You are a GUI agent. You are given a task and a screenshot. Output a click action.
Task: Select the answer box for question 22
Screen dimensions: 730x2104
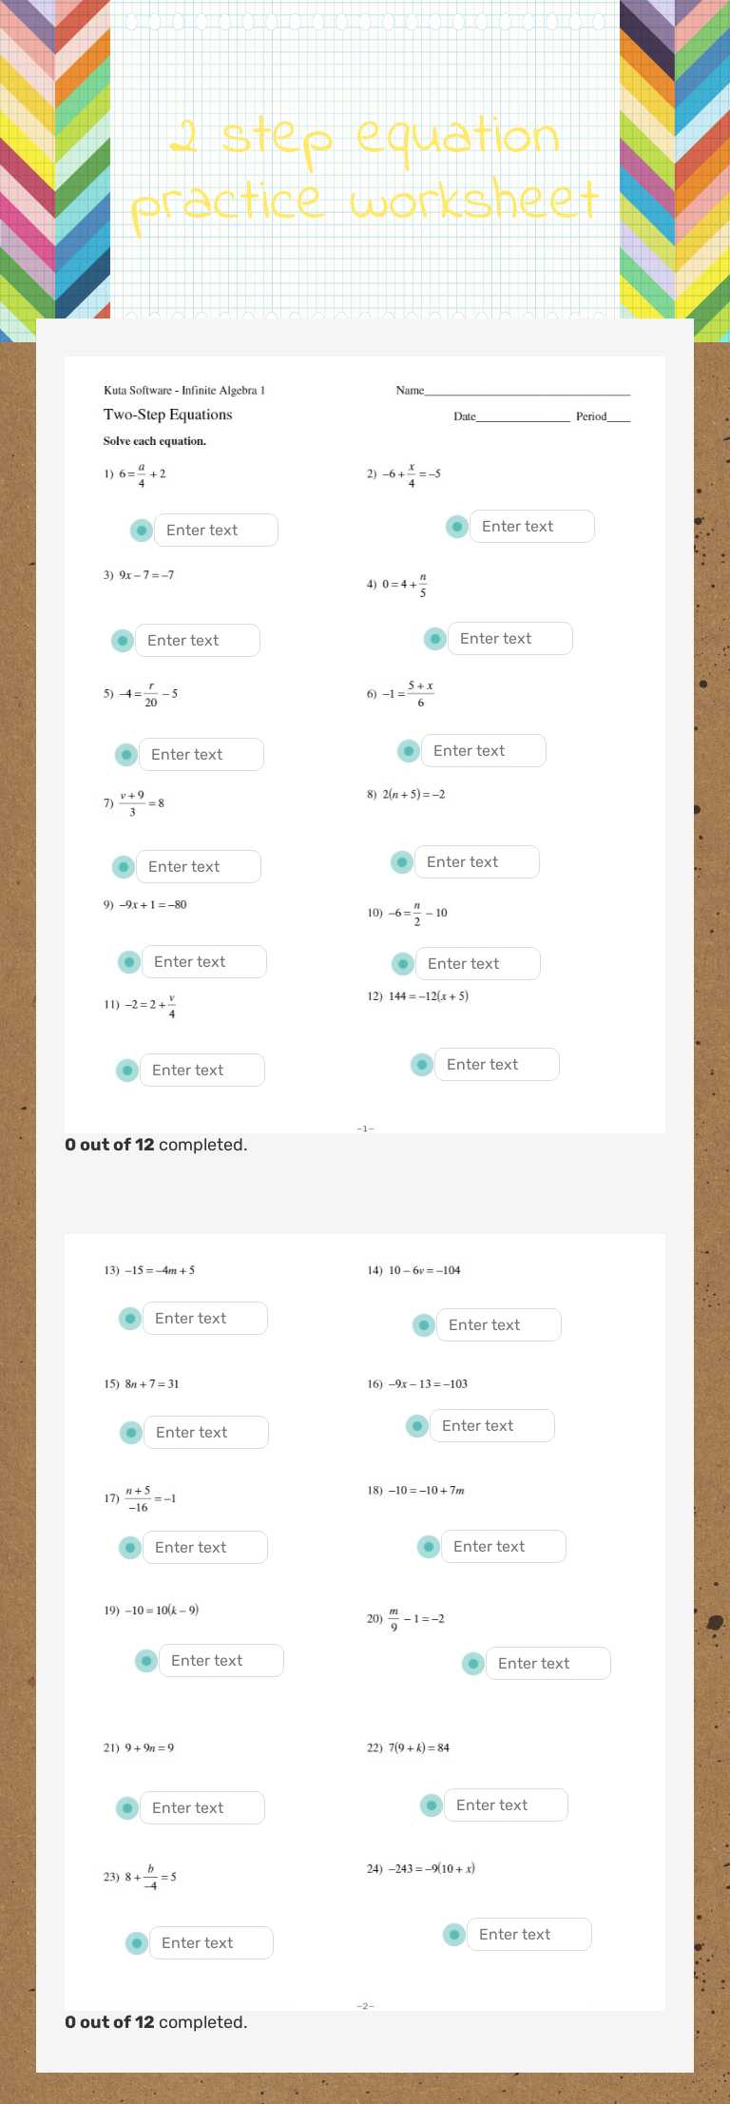[507, 1805]
